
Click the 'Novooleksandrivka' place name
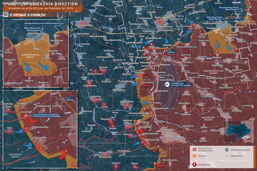click(187, 47)
